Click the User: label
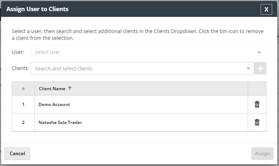The width and height of the screenshot is (279, 166). tap(18, 52)
